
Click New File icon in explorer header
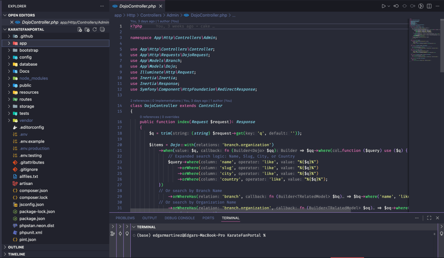80,29
